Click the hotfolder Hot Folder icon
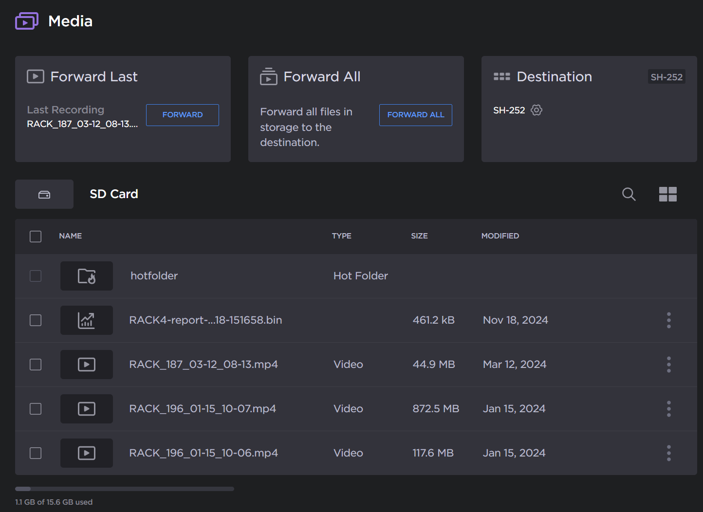This screenshot has height=512, width=703. pos(86,276)
